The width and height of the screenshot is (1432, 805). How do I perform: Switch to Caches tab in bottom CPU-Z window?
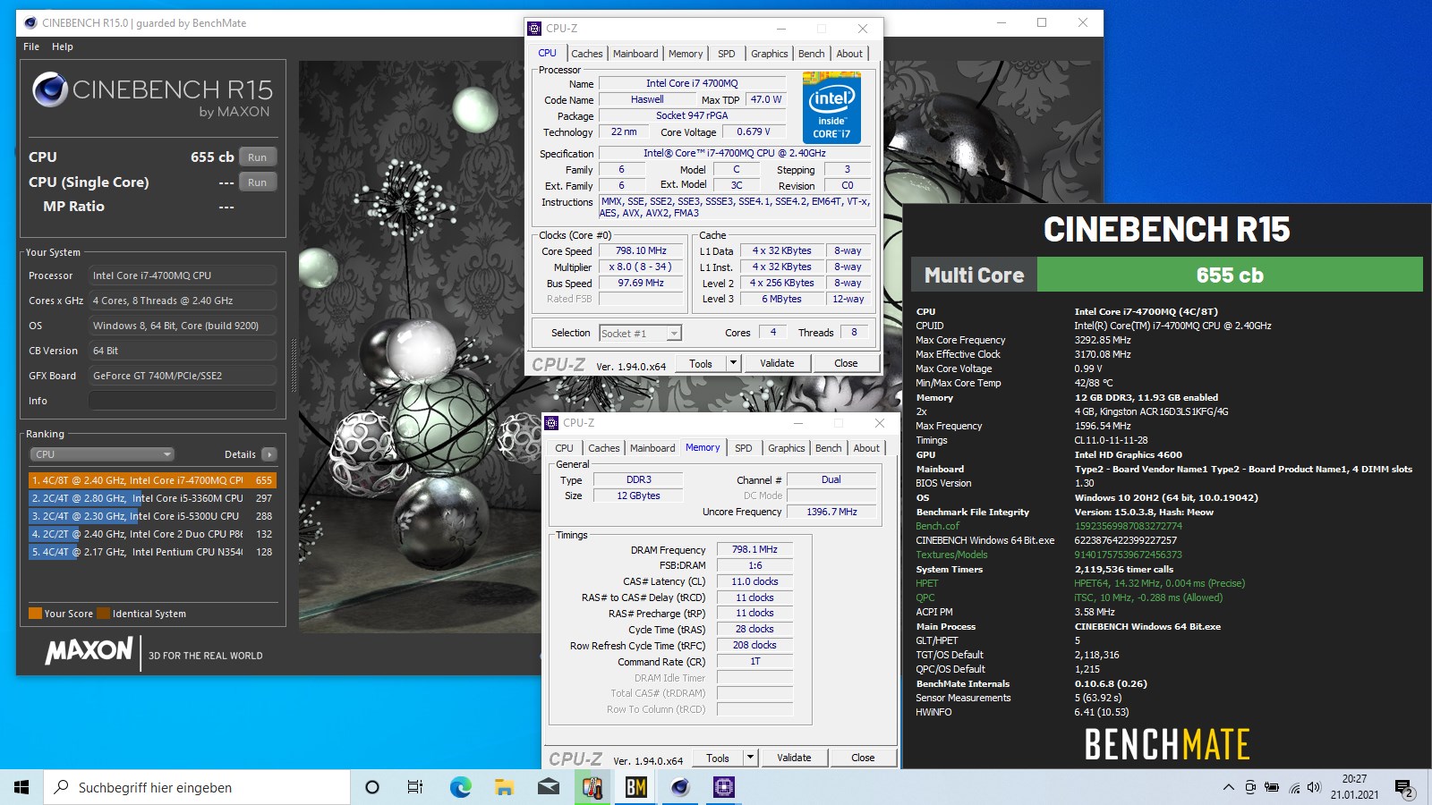click(604, 448)
